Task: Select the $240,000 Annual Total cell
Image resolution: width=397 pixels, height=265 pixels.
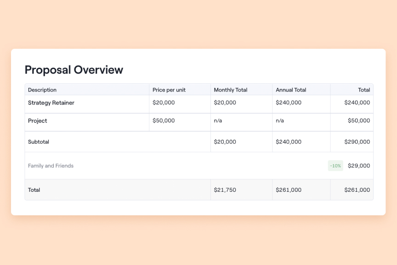Action: tap(288, 103)
